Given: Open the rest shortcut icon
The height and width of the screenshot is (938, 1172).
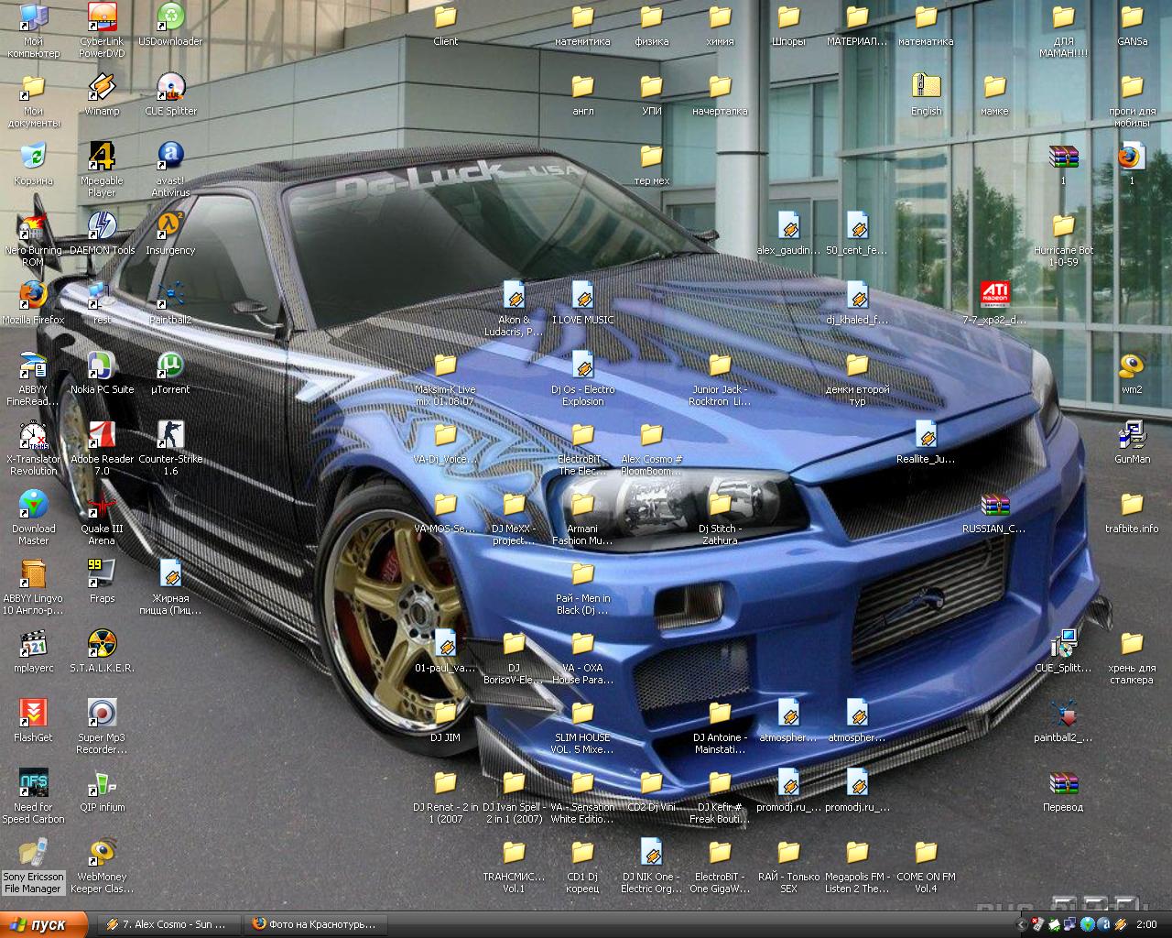Looking at the screenshot, I should [102, 303].
